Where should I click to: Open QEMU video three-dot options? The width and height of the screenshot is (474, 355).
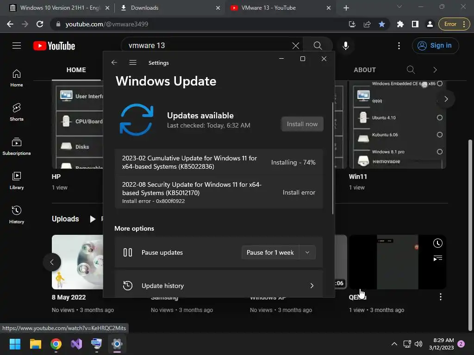click(x=441, y=297)
